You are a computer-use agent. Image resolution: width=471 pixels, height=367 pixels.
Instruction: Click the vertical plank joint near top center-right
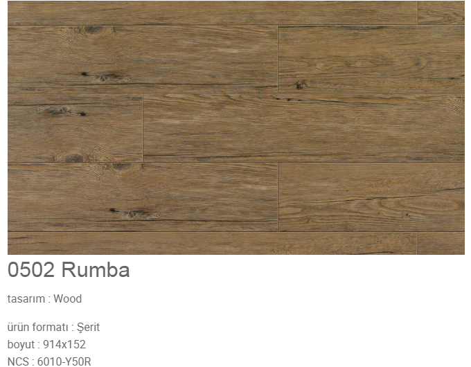pos(278,59)
